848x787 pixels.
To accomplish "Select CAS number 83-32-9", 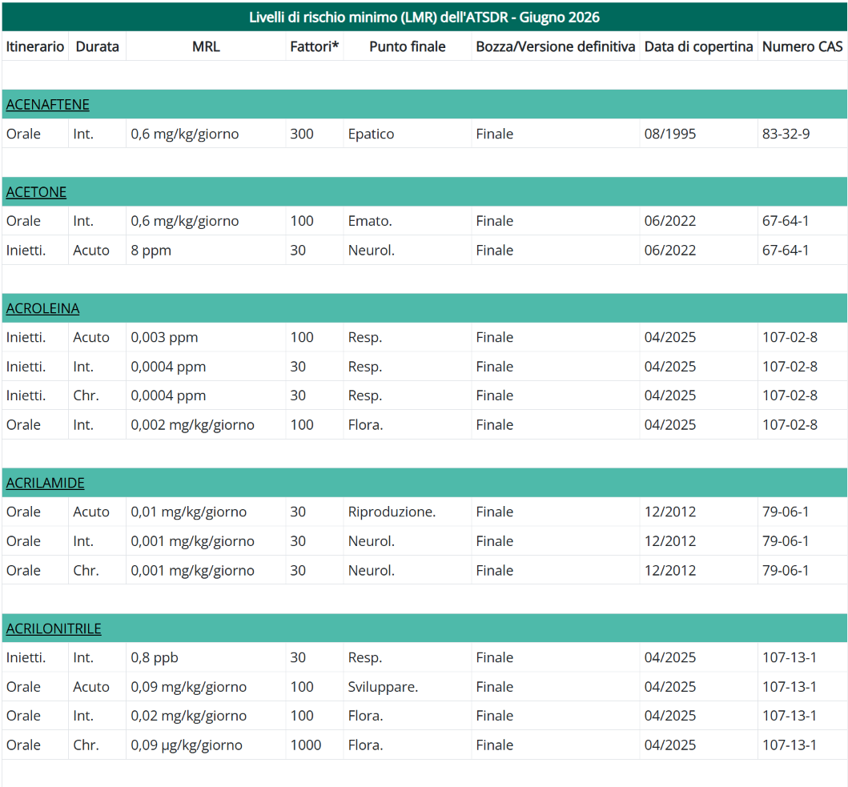I will coord(786,134).
